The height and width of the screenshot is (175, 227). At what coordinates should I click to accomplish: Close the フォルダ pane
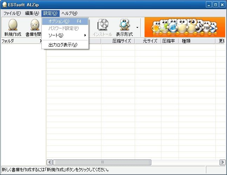coord(41,41)
